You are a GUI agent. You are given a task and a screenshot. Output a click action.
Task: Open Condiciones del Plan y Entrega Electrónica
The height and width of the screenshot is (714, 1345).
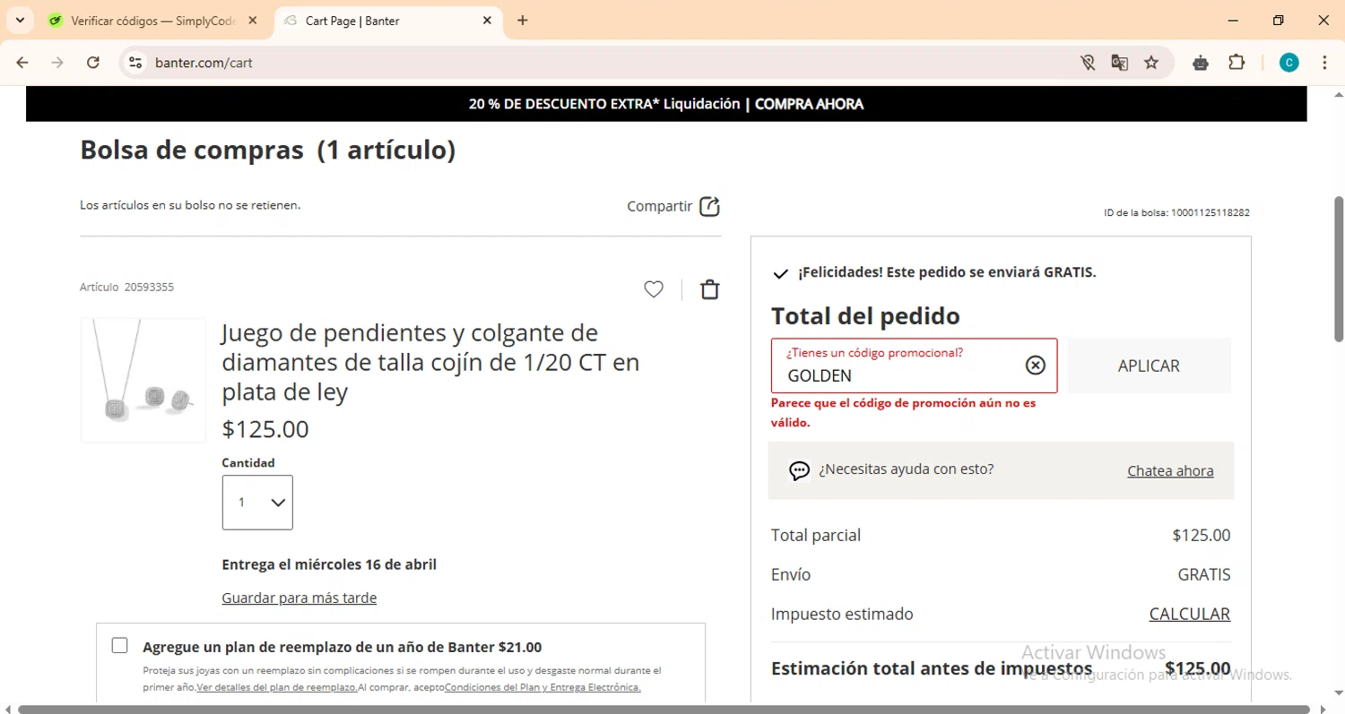[542, 687]
